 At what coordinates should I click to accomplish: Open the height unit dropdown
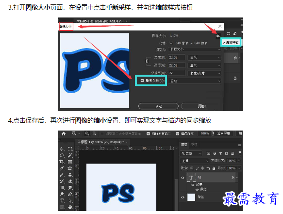pos(204,66)
